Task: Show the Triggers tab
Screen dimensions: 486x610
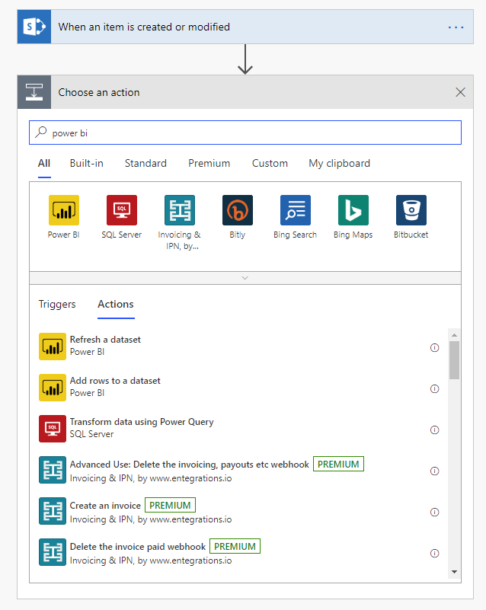Action: click(57, 304)
